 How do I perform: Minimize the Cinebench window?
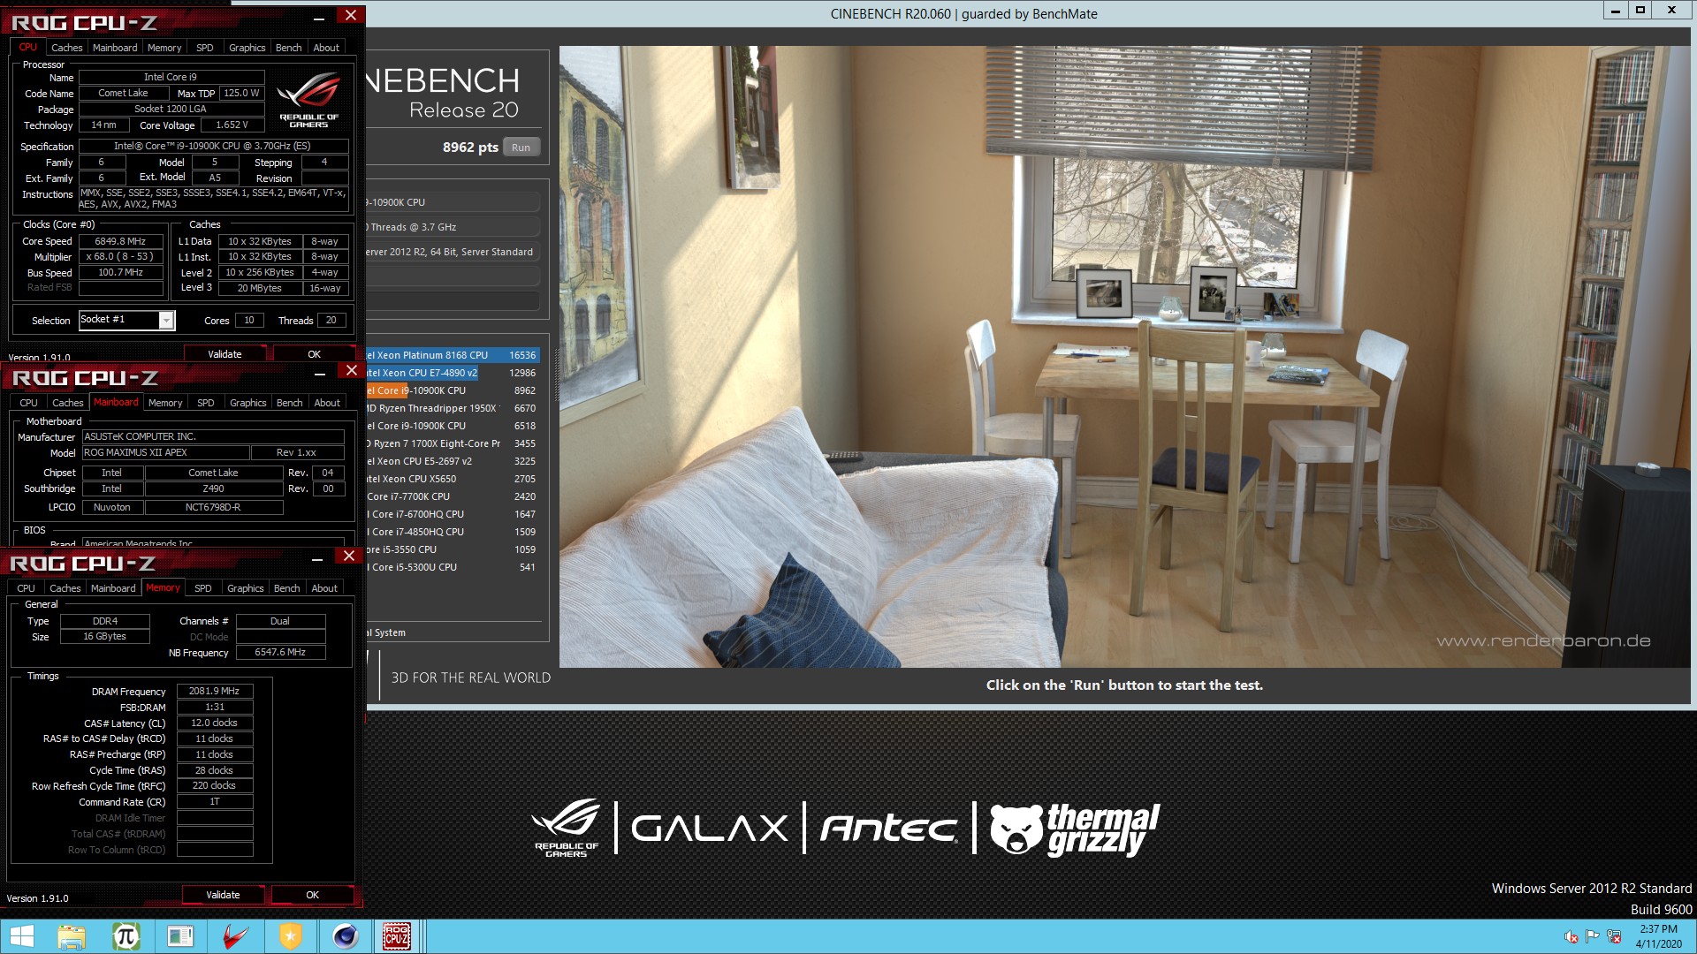tap(1616, 10)
